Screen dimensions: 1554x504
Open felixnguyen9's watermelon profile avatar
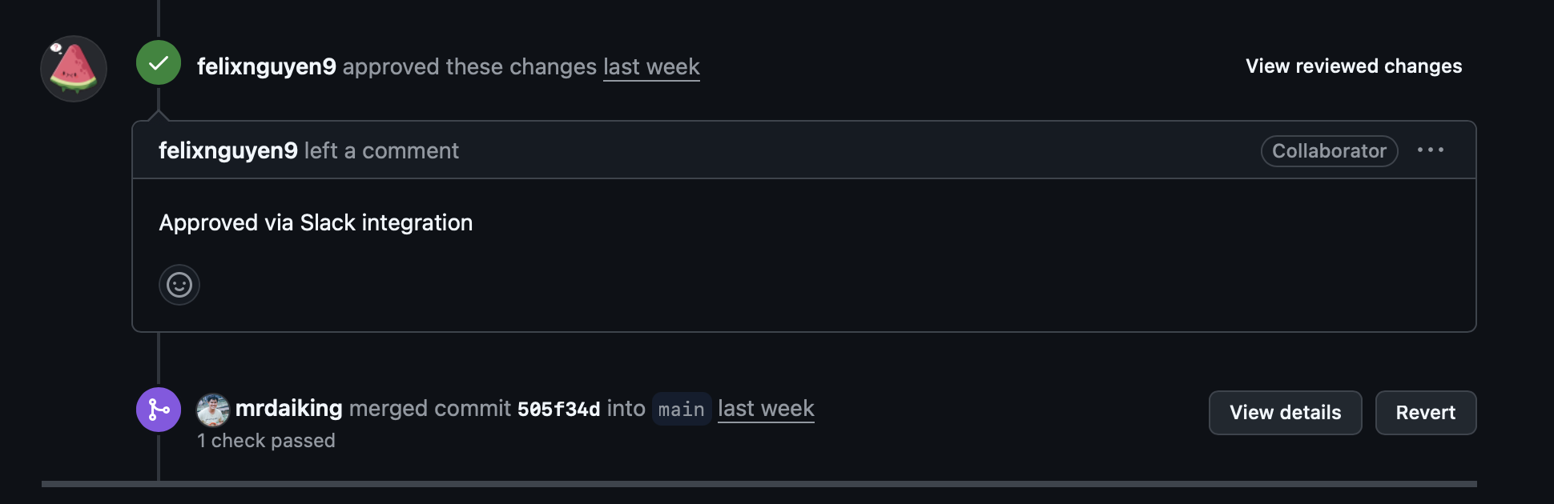tap(73, 69)
